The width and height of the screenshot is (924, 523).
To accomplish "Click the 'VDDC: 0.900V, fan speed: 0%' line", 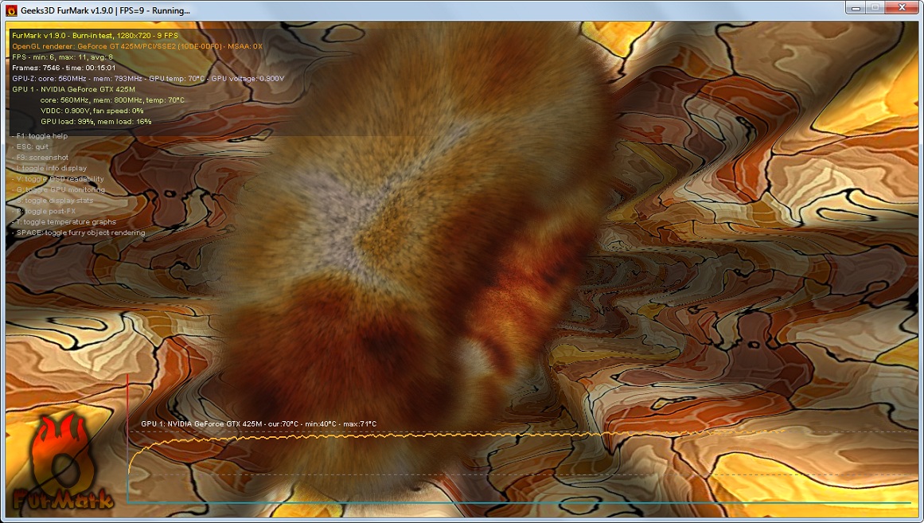I will pyautogui.click(x=92, y=111).
